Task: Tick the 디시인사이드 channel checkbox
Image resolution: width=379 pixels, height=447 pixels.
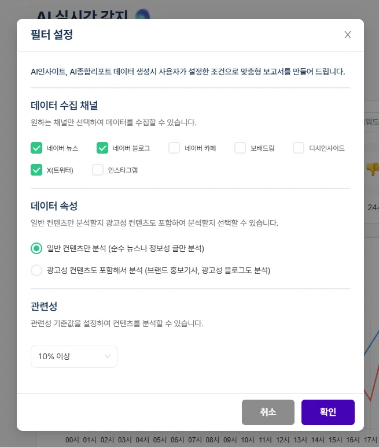Action: click(299, 148)
